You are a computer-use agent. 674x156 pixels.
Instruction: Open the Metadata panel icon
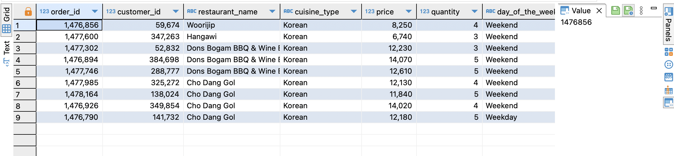669,77
